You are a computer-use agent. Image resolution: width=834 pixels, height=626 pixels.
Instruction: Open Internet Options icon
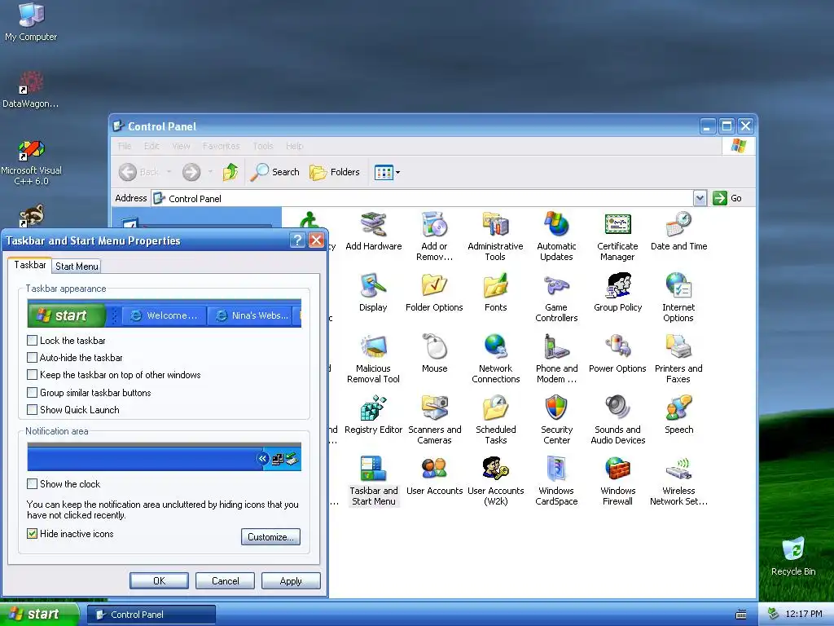point(678,298)
